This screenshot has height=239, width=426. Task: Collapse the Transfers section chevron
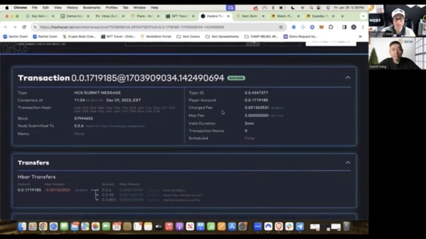[348, 163]
